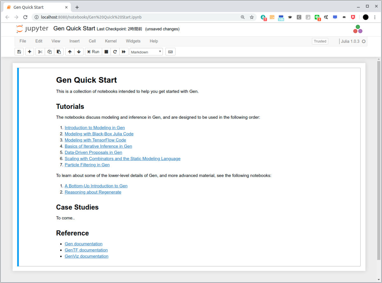Open the GenViz documentation link
382x283 pixels.
click(x=86, y=256)
